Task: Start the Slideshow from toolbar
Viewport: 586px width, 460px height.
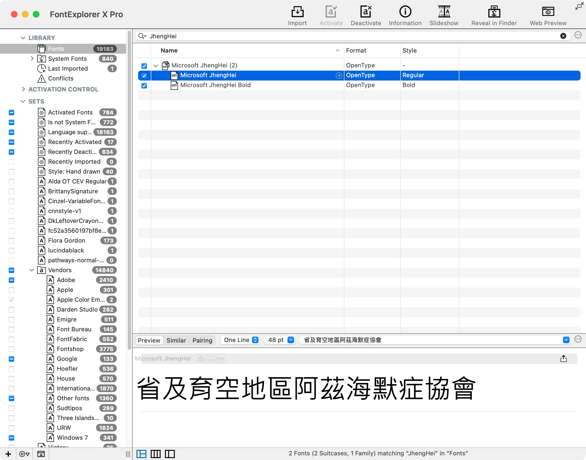Action: coord(444,12)
